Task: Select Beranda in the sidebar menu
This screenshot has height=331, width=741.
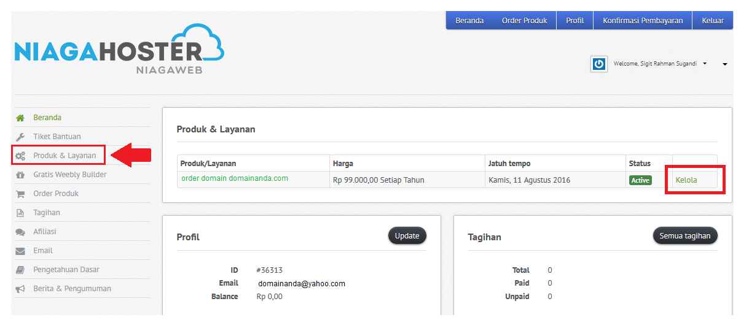Action: (x=47, y=118)
